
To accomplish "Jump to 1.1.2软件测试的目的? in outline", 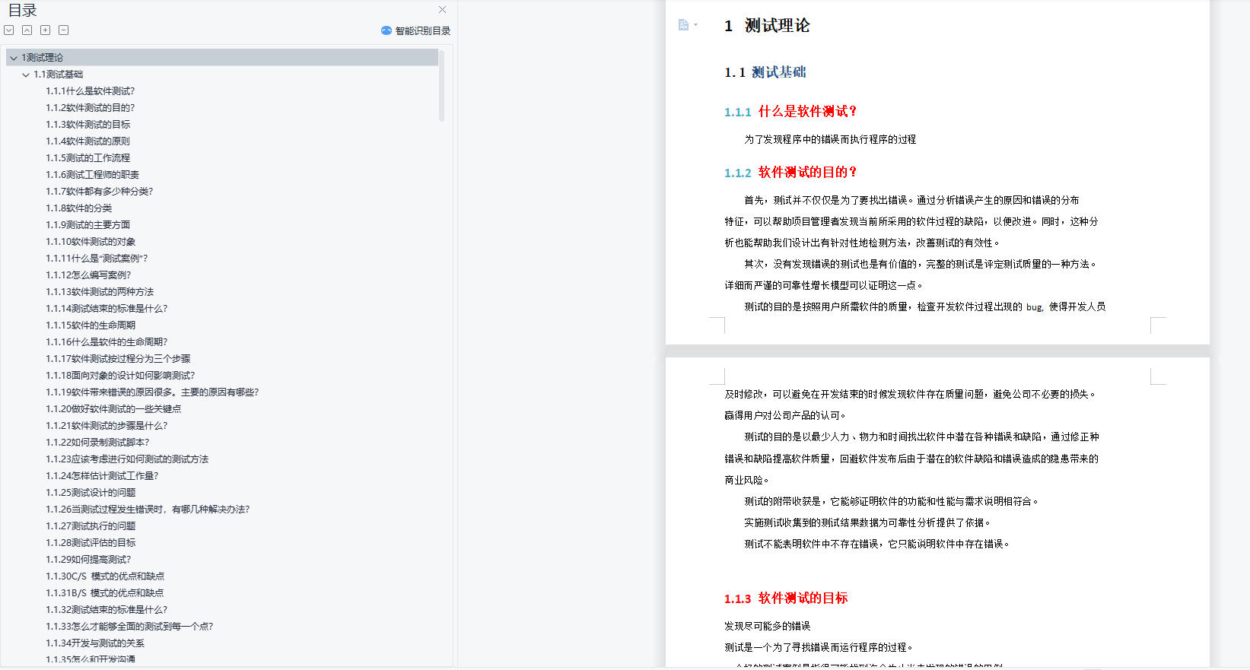I will pos(91,108).
